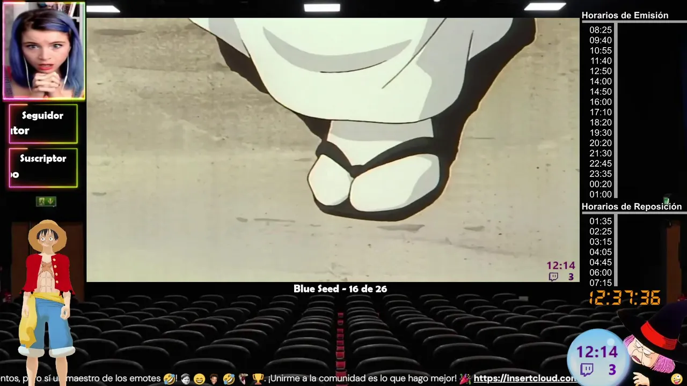Click the Suscriptor subscriber panel
The image size is (687, 386).
(43, 167)
